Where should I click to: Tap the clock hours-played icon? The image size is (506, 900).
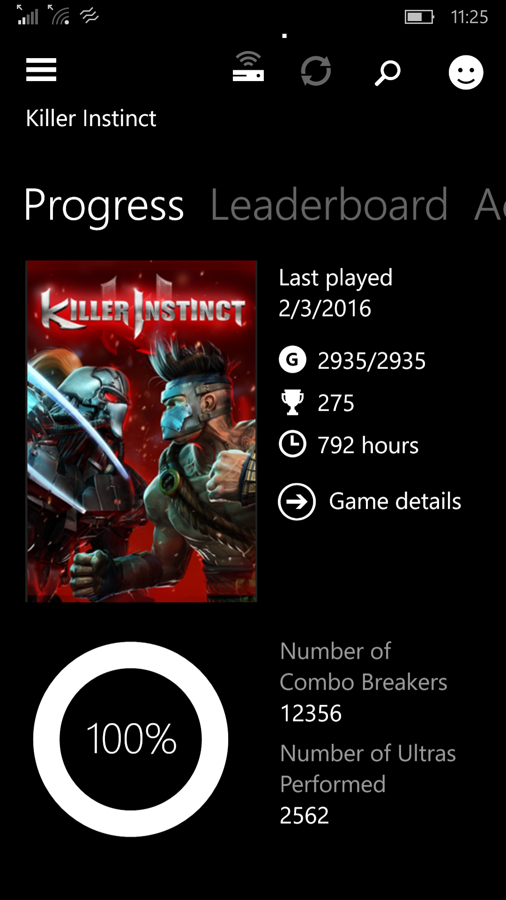point(292,444)
